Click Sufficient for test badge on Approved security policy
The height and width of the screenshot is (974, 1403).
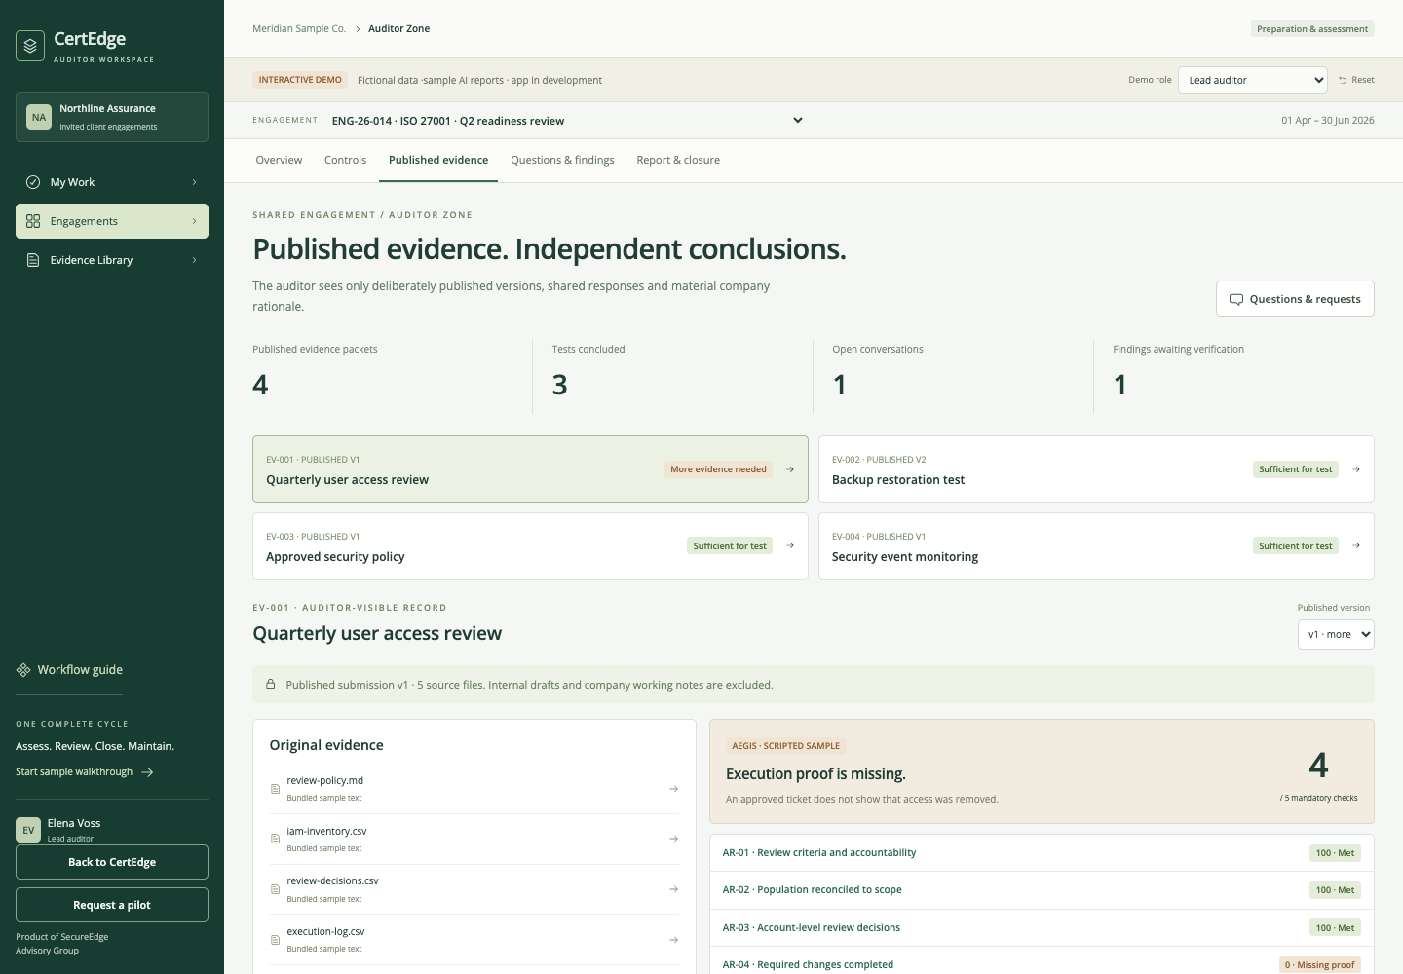(x=730, y=546)
